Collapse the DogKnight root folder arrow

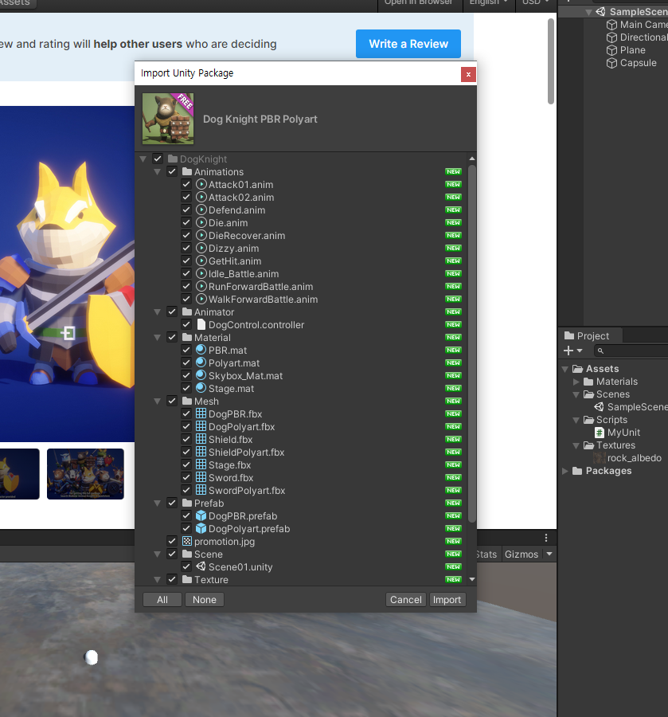point(143,159)
